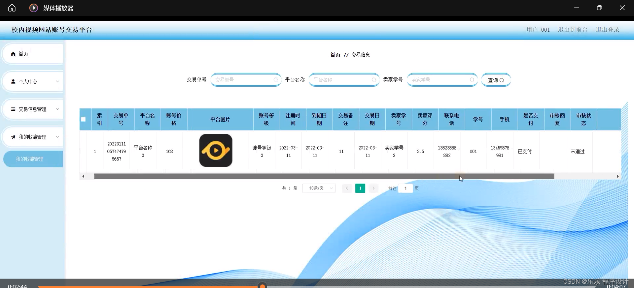Go to the next page arrow
The width and height of the screenshot is (634, 288).
[x=373, y=188]
